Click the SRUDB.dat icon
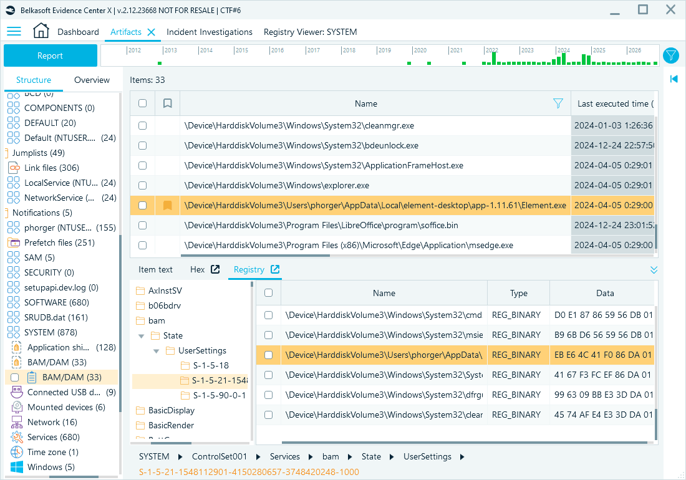The height and width of the screenshot is (480, 686). 14,317
